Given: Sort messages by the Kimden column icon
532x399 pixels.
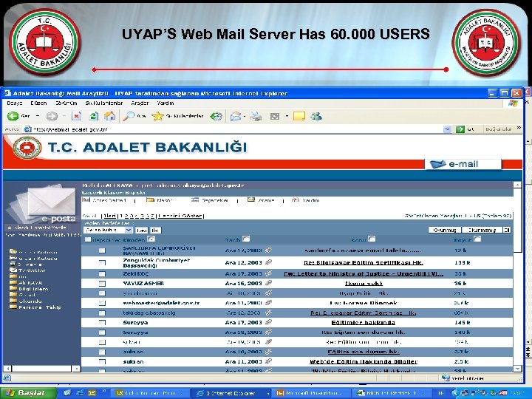Looking at the screenshot, I should [151, 239].
